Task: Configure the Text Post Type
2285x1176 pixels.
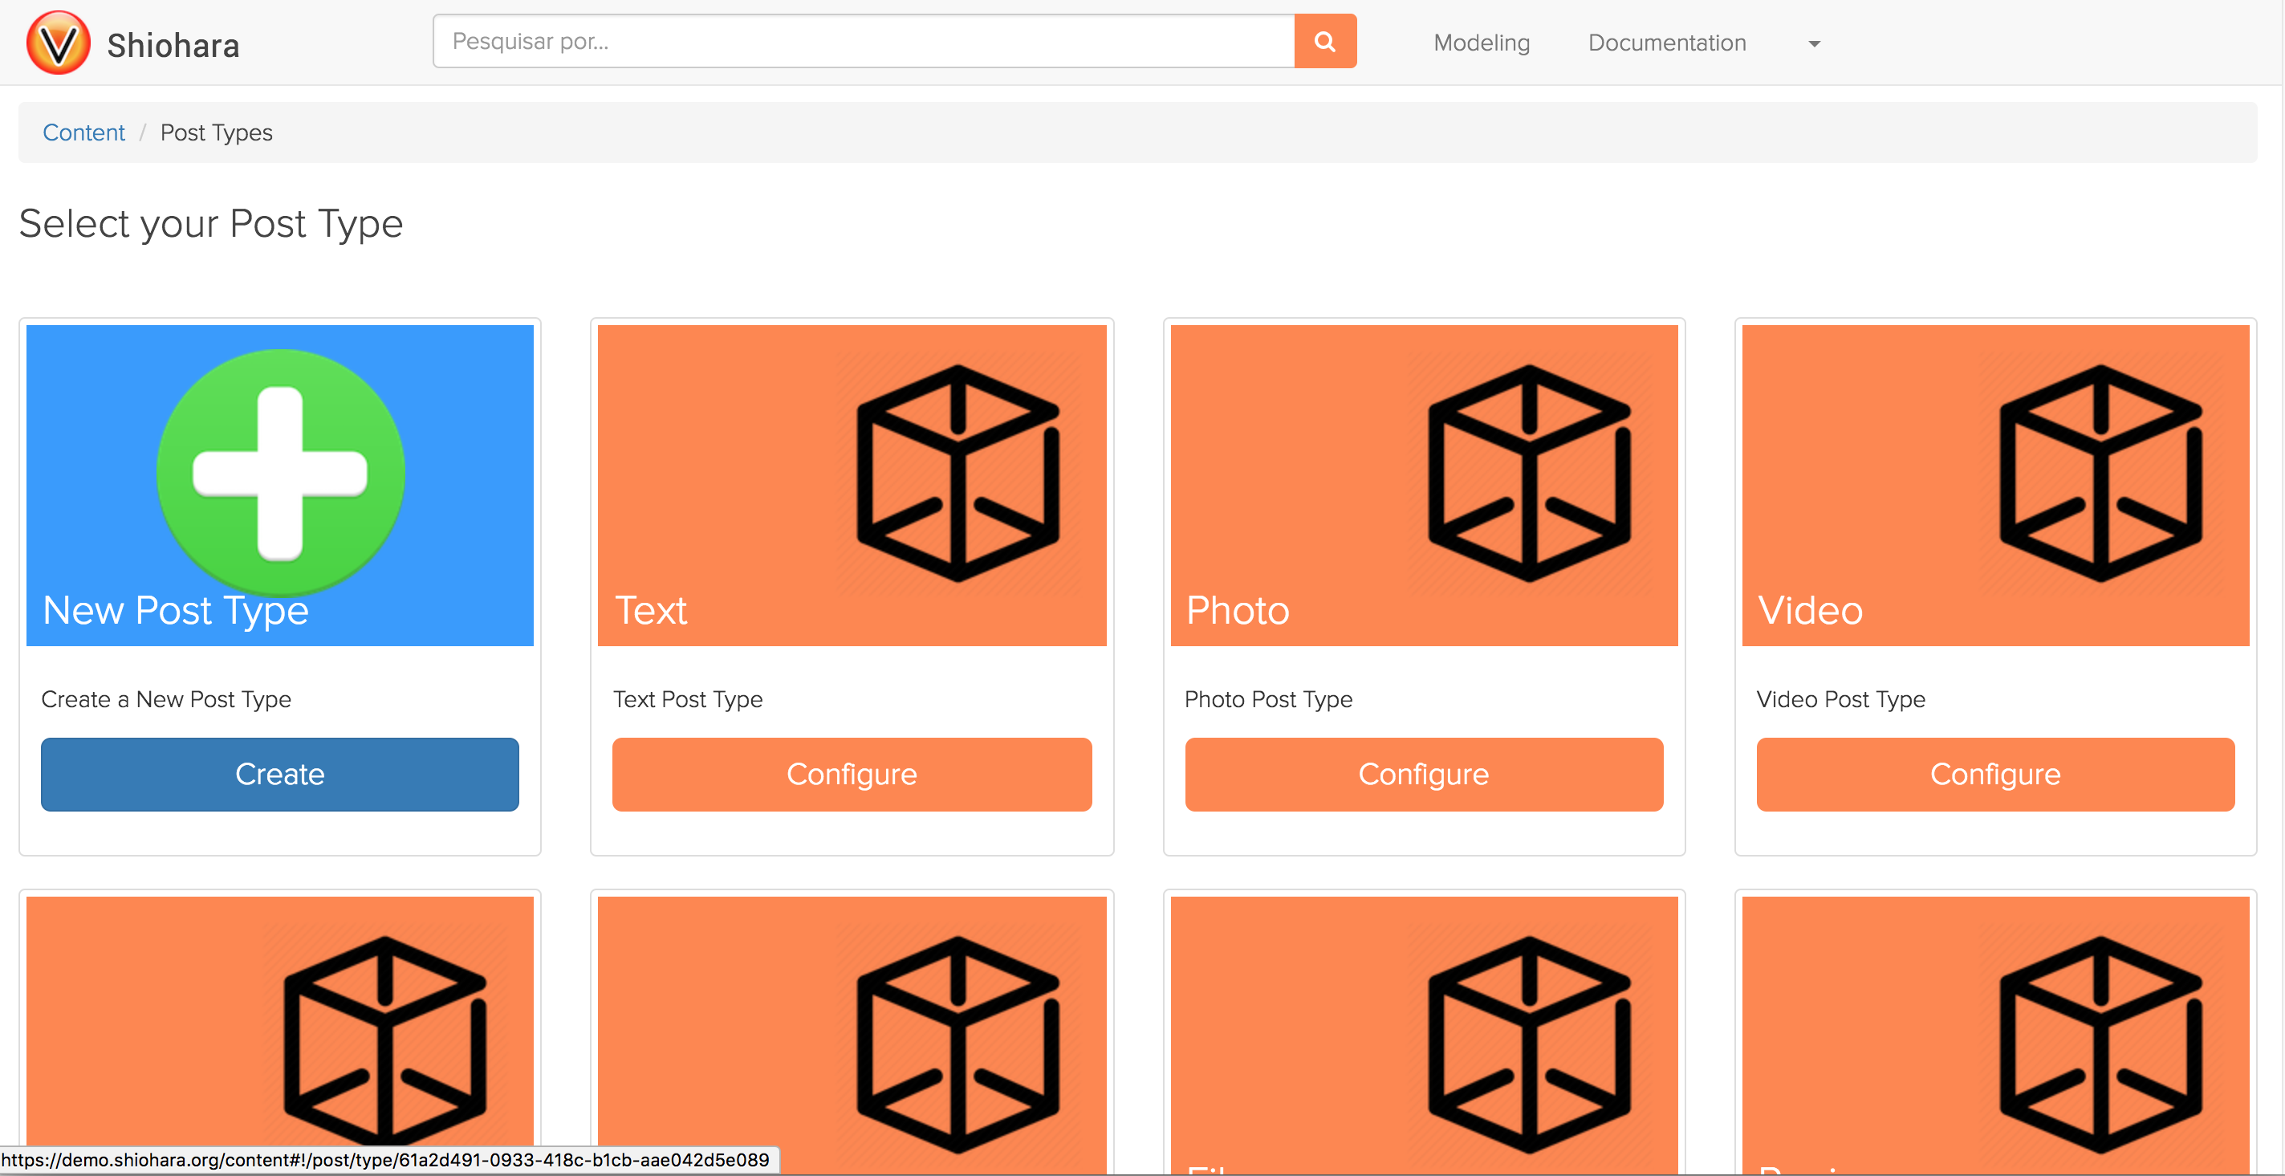Action: click(852, 773)
